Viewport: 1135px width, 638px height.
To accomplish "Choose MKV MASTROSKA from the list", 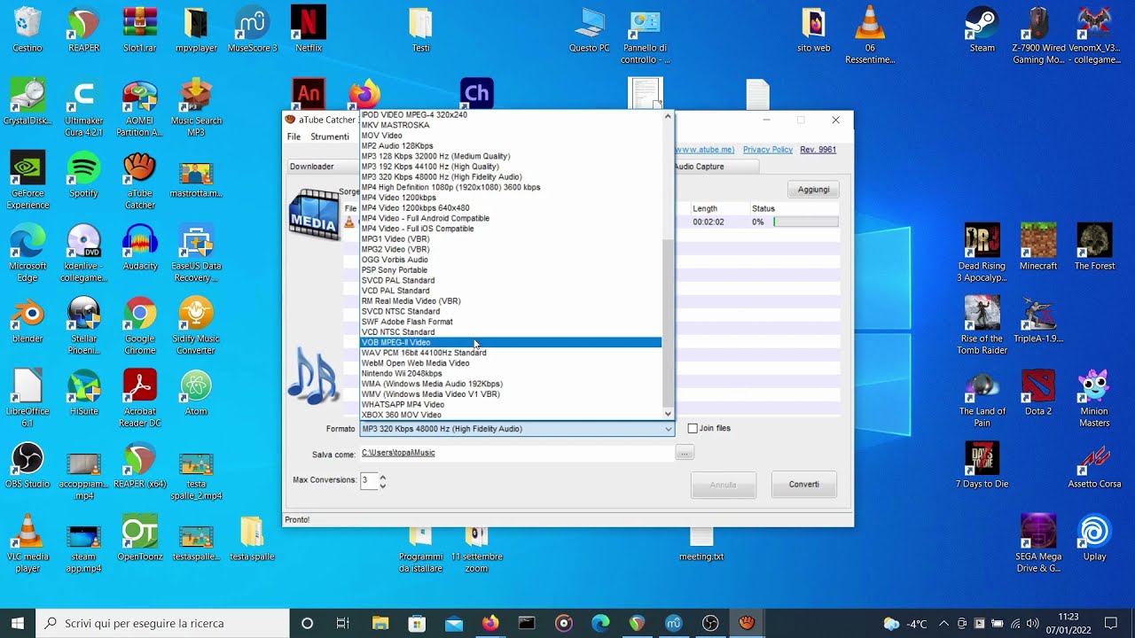I will pos(511,125).
